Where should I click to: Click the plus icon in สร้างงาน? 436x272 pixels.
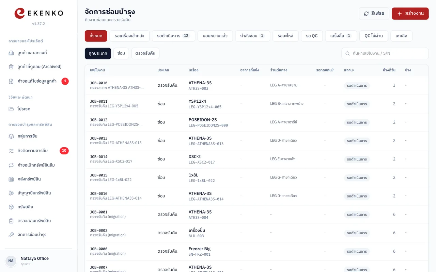click(400, 14)
